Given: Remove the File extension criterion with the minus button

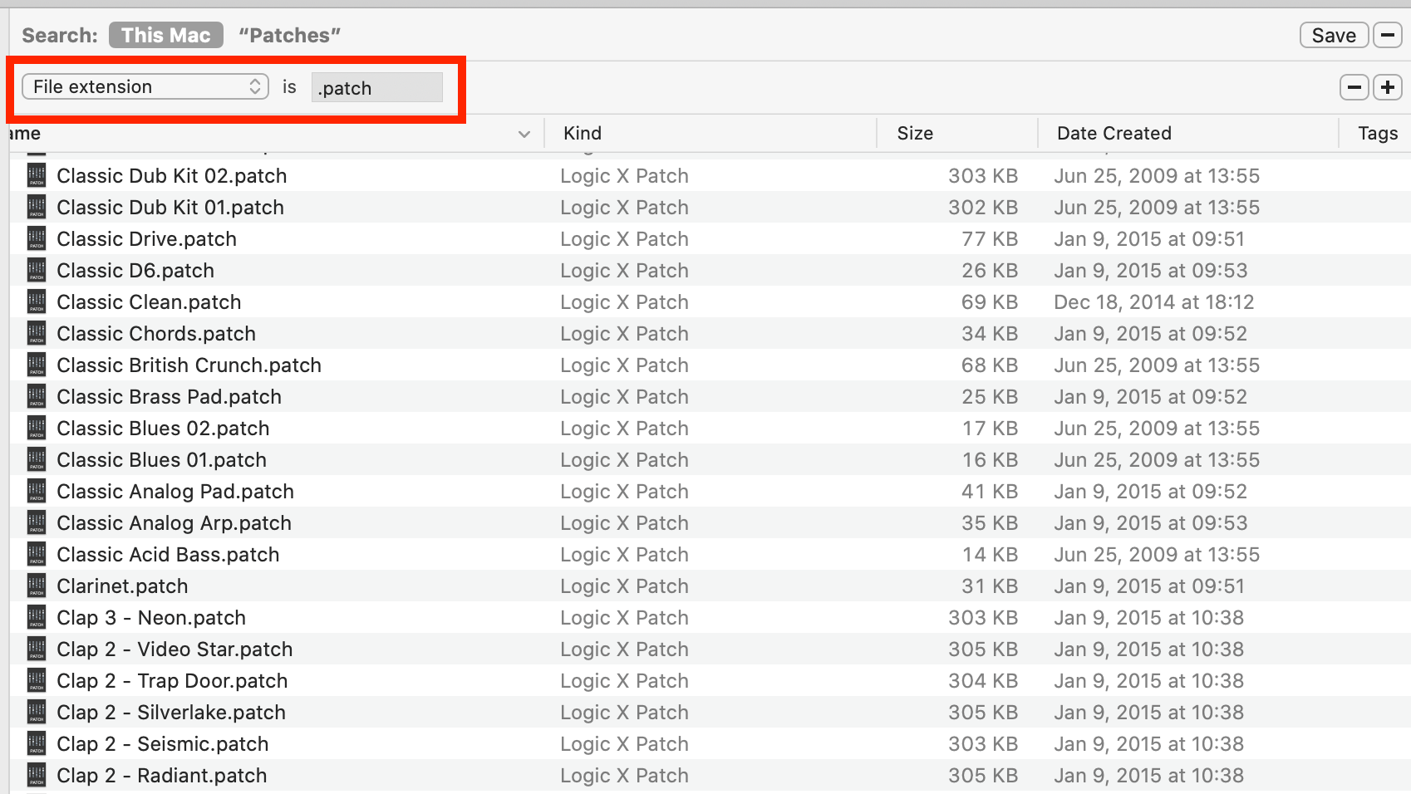Looking at the screenshot, I should [x=1354, y=86].
